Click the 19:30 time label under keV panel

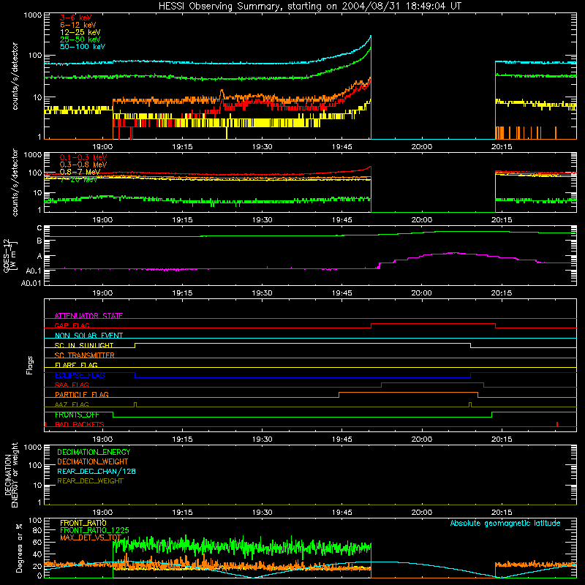tap(262, 147)
